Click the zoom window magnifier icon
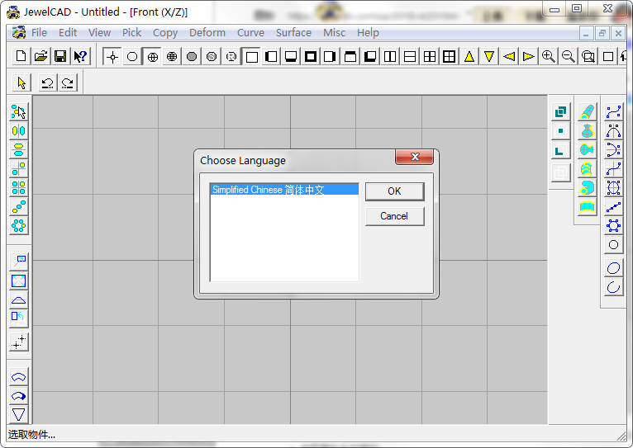Image resolution: width=633 pixels, height=448 pixels. pos(588,57)
